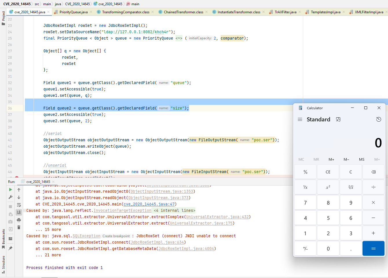Image resolution: width=388 pixels, height=278 pixels.
Task: Switch to InstantiateTransformer.class tab
Action: (x=239, y=12)
